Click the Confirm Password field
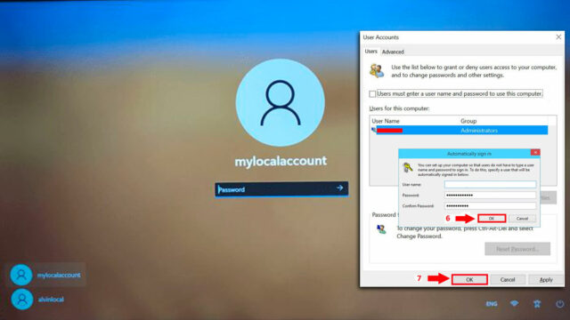Viewport: 570px width, 320px height. 490,205
